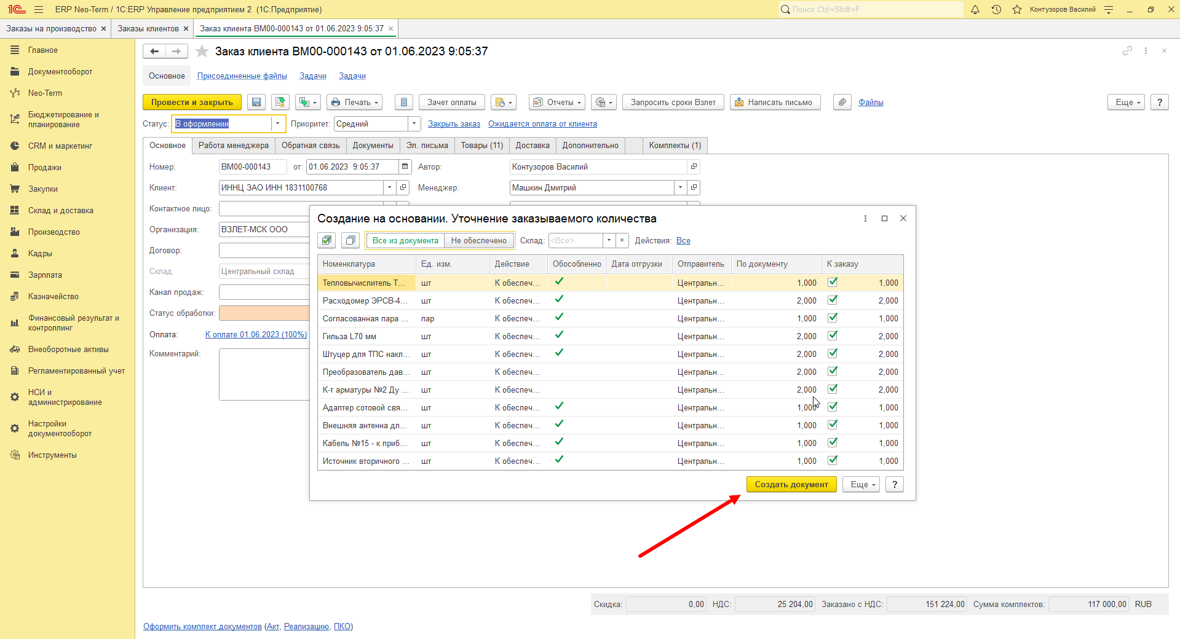Click check-all rows icon in dialog

(327, 240)
